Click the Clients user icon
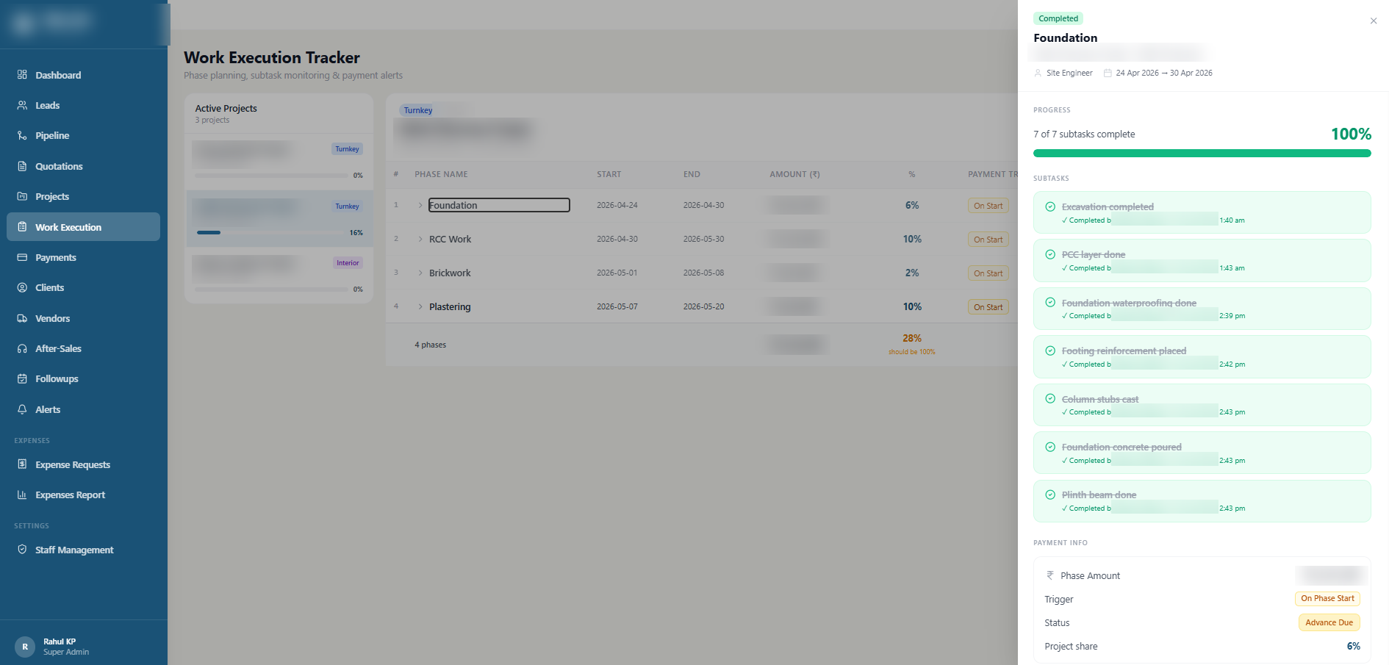1389x665 pixels. click(22, 287)
